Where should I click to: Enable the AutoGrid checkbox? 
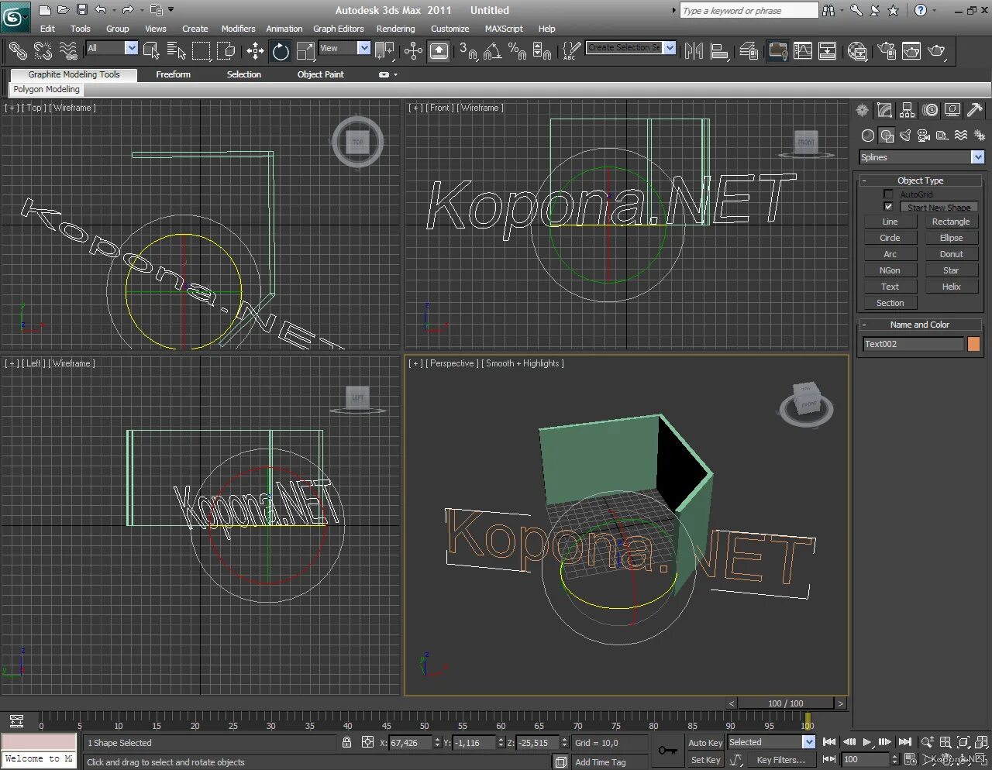(x=888, y=194)
